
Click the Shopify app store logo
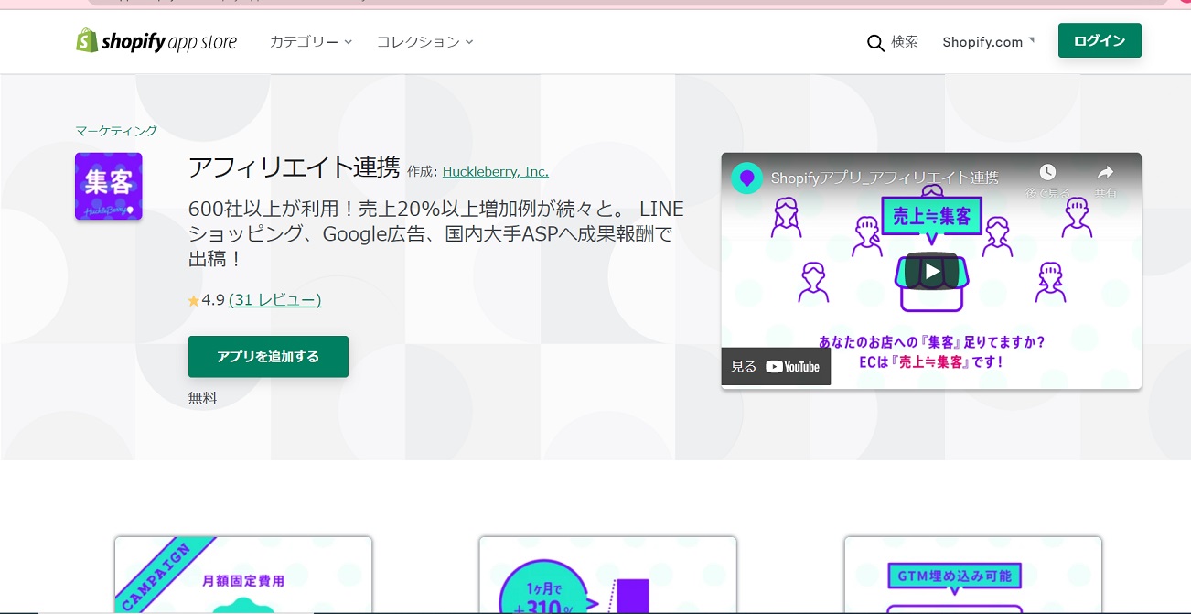point(156,41)
